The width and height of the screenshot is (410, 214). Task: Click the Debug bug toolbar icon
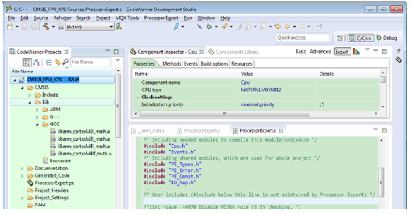209,27
